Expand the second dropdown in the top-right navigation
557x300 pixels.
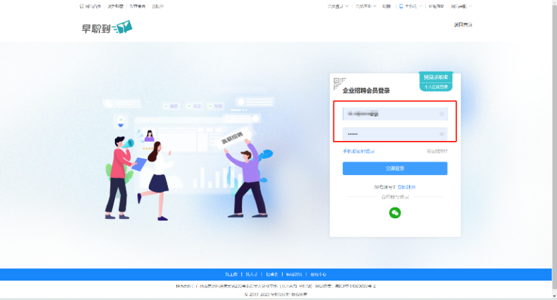pyautogui.click(x=366, y=7)
